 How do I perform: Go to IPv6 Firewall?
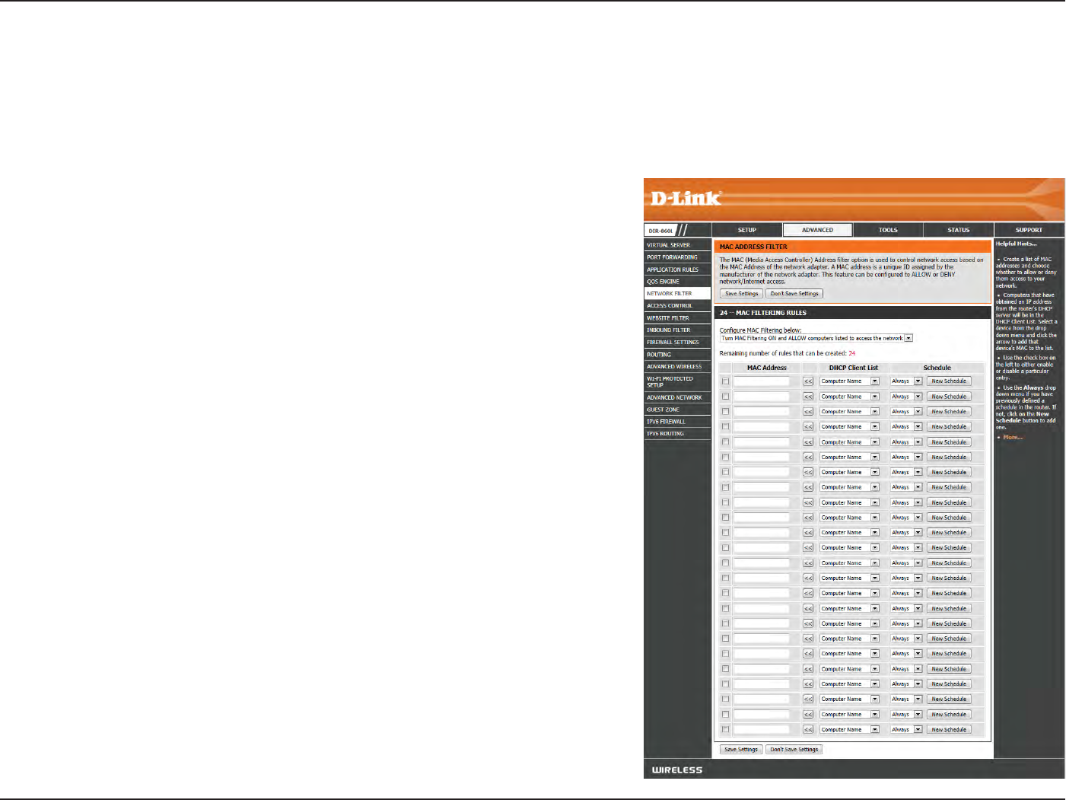[x=677, y=422]
